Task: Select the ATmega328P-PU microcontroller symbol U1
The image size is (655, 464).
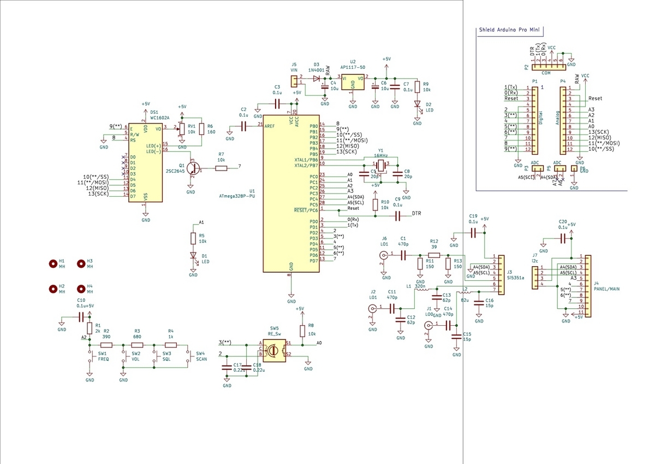Action: click(x=291, y=191)
